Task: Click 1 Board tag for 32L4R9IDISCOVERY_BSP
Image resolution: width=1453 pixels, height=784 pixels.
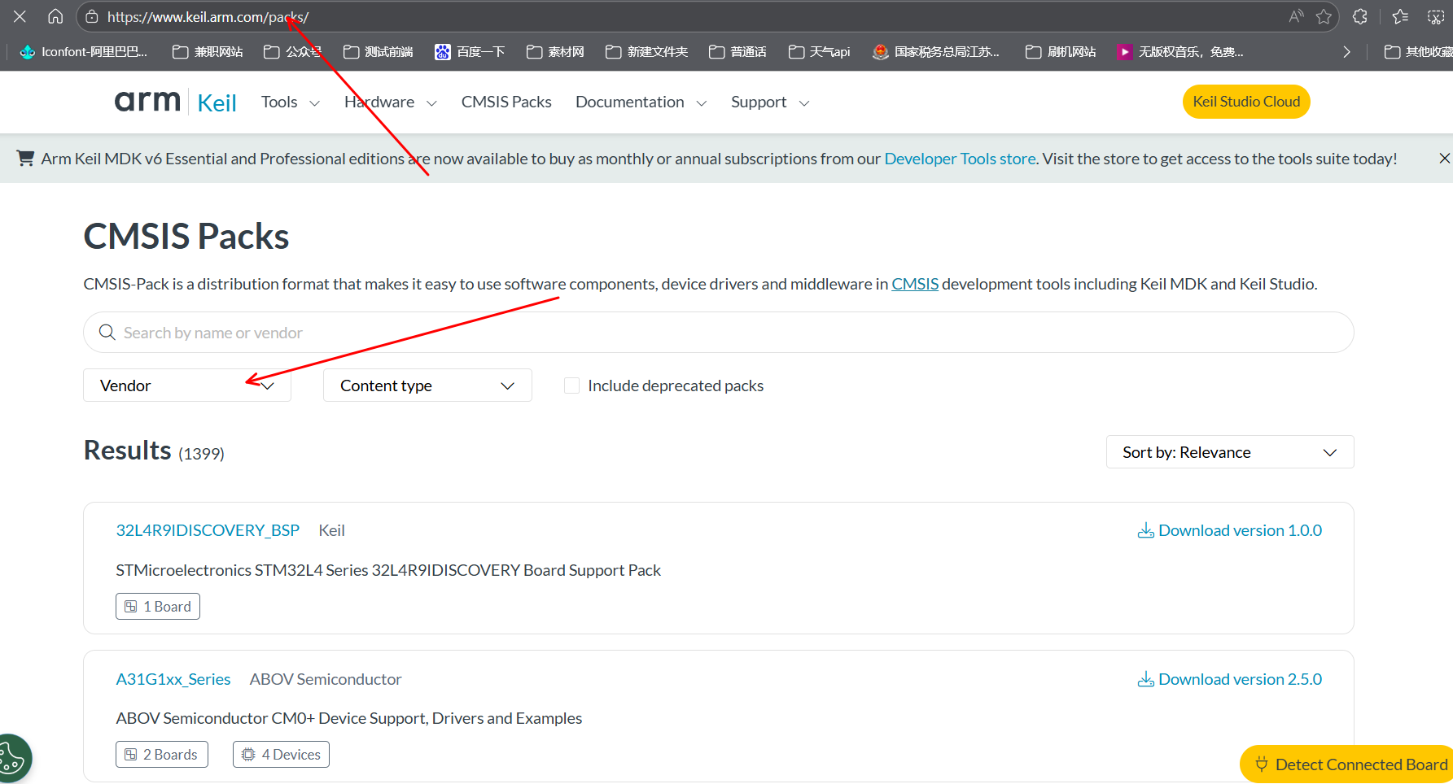Action: point(158,607)
